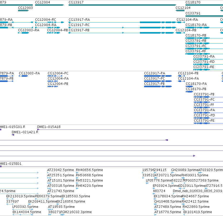Click the CG12104 gene label
Viewport: 223px width, 216px height.
pos(183,8)
